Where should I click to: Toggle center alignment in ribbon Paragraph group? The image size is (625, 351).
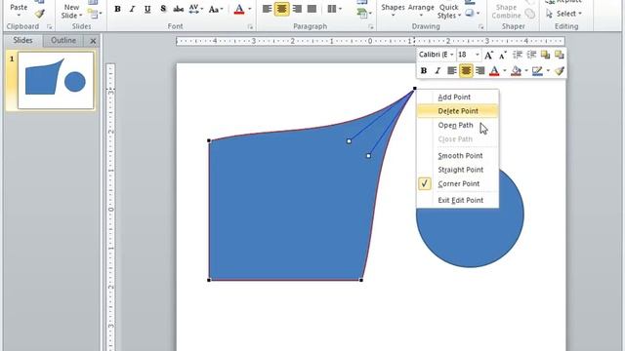(282, 9)
